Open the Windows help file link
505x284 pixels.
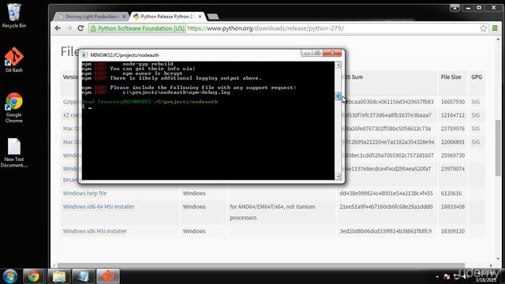point(84,193)
